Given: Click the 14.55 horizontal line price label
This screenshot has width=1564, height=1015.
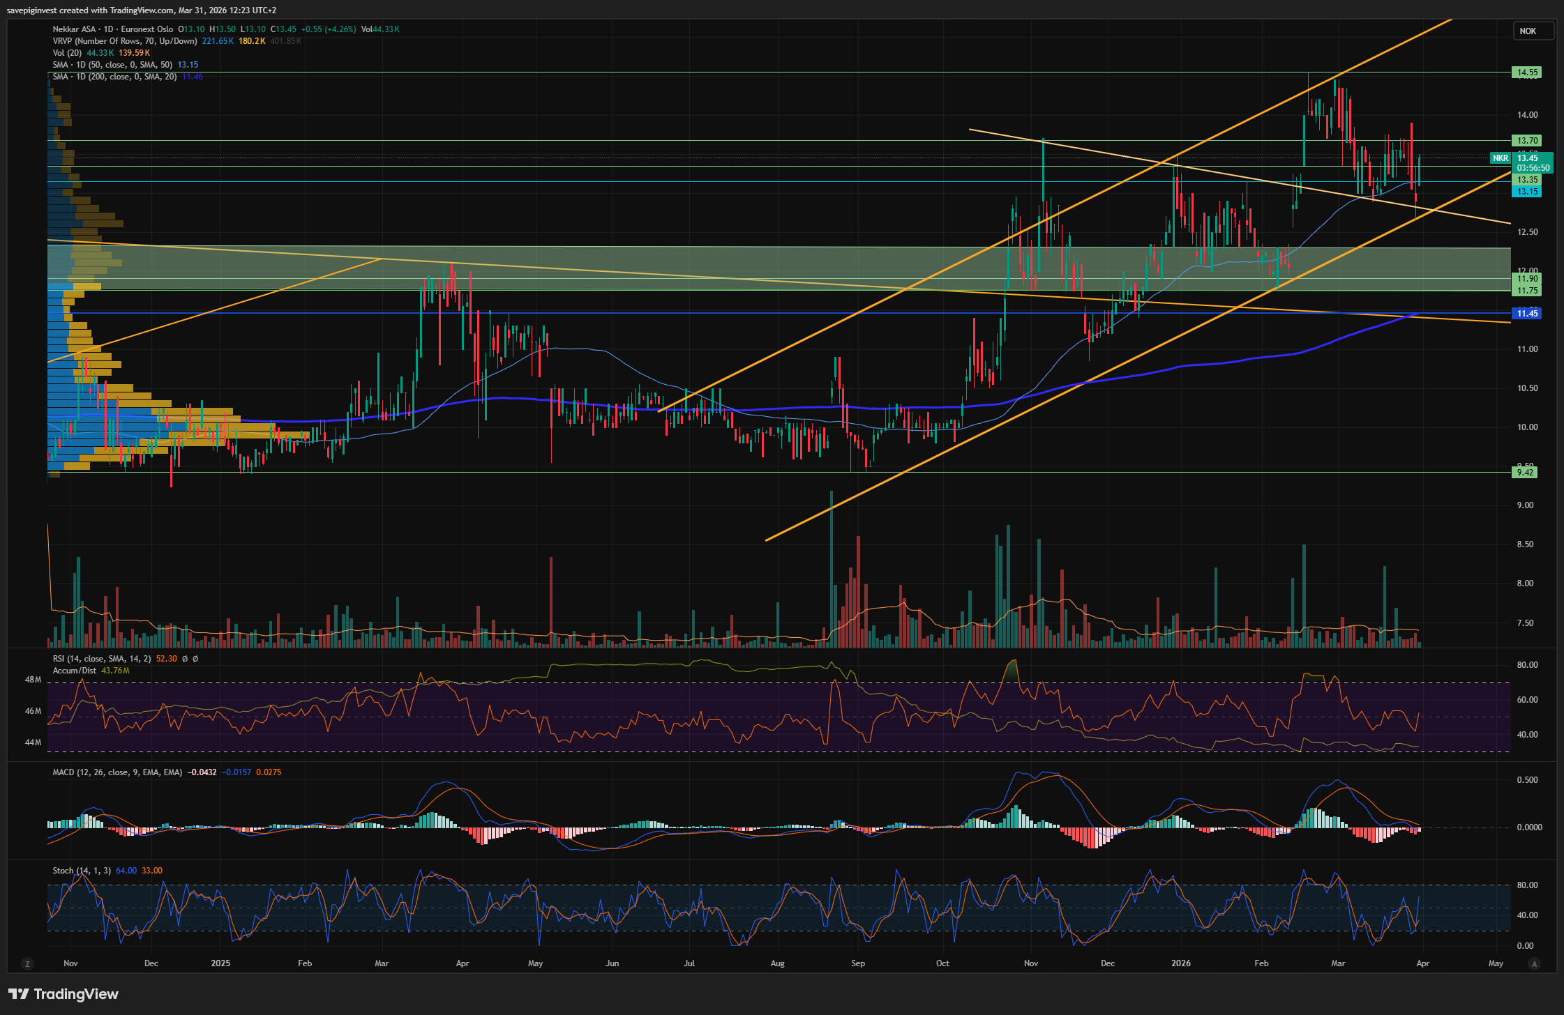Looking at the screenshot, I should coord(1526,72).
